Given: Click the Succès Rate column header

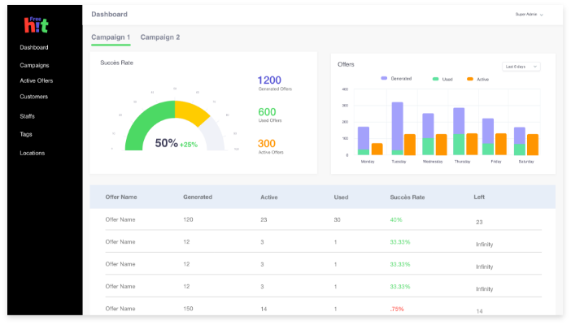Looking at the screenshot, I should point(408,197).
